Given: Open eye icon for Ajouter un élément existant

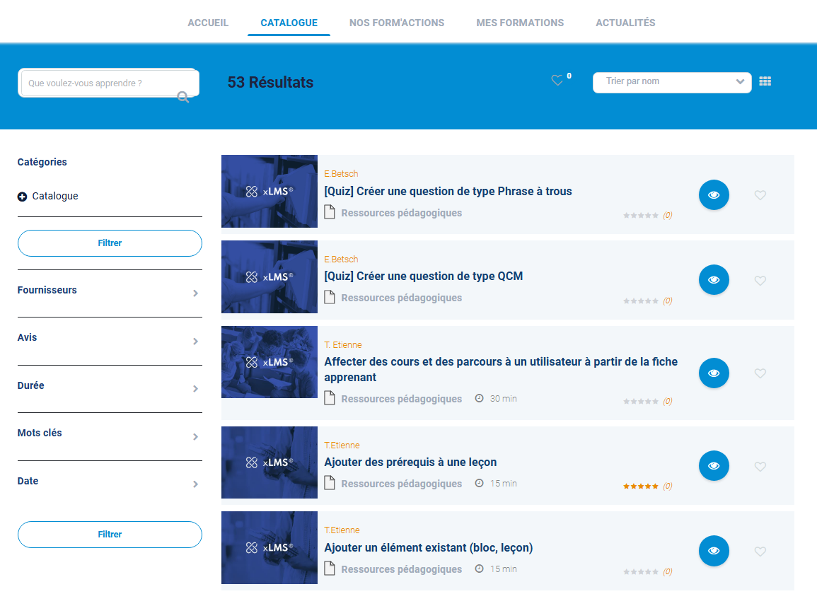Looking at the screenshot, I should click(x=714, y=551).
